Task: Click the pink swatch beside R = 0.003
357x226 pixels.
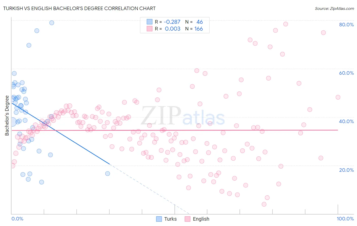Action: pos(150,29)
